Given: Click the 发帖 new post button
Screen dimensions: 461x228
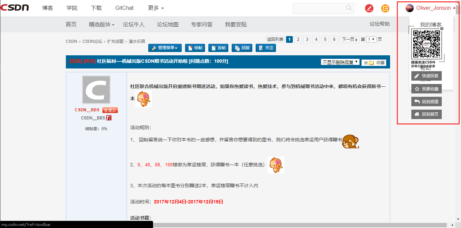Looking at the screenshot, I should [219, 48].
